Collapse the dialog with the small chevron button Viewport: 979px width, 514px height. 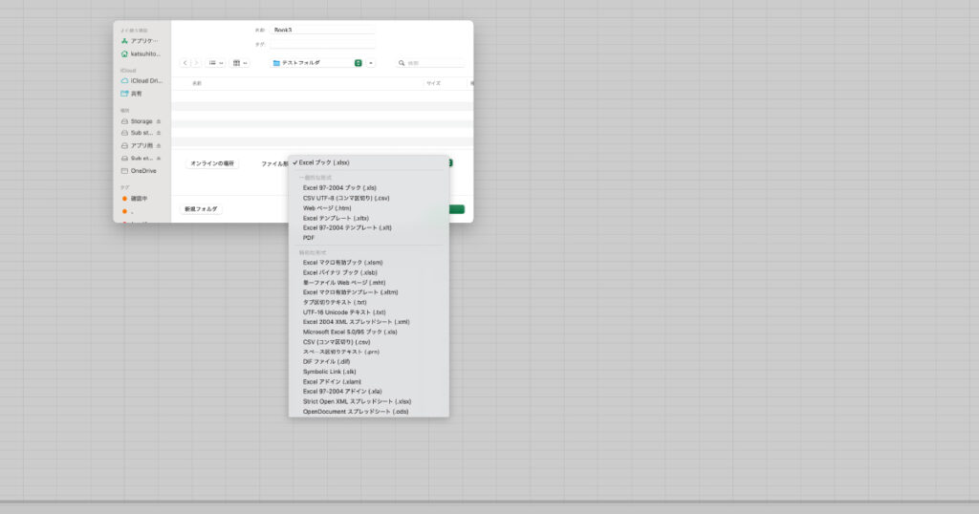(x=371, y=63)
